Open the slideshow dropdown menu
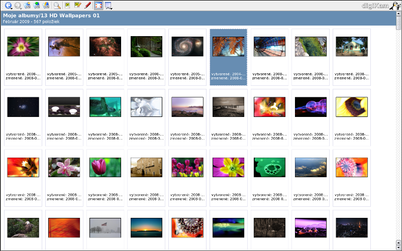This screenshot has width=402, height=251. [109, 6]
